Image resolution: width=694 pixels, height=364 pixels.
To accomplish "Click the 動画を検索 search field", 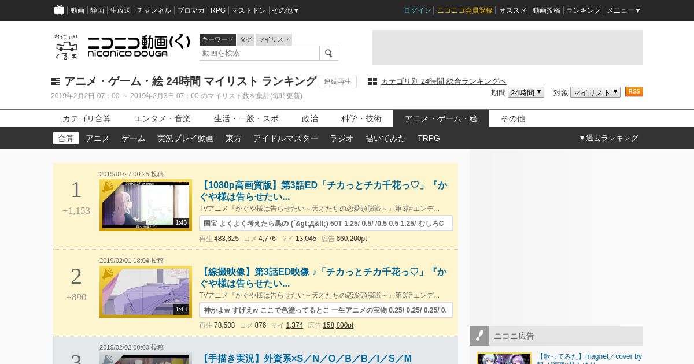I will (x=260, y=53).
